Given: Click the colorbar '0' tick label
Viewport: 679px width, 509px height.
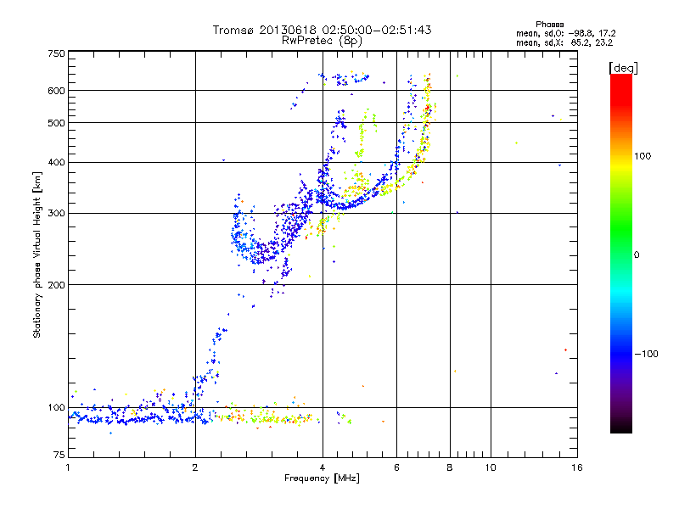Looking at the screenshot, I should 636,255.
